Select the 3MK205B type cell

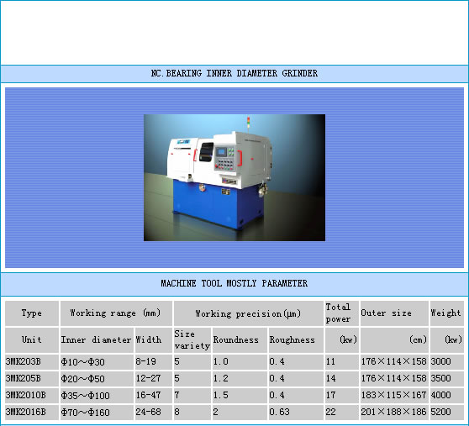[32, 378]
